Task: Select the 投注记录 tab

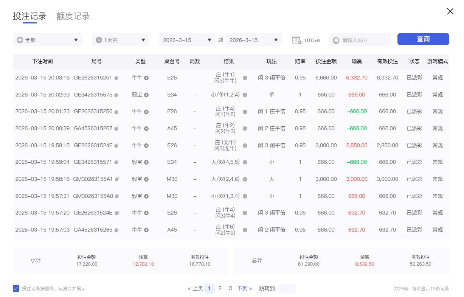Action: pos(29,16)
